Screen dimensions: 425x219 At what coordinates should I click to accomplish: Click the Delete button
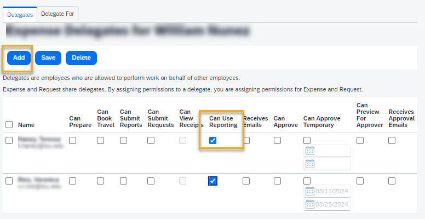(81, 57)
